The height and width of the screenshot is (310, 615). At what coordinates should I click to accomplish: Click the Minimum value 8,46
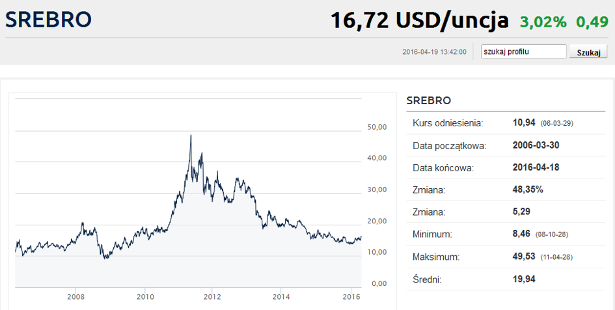521,234
